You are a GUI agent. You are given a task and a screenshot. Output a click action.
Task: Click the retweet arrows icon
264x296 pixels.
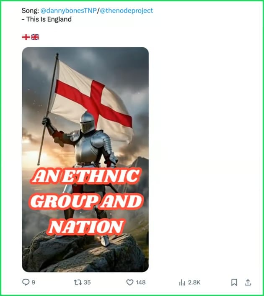tap(78, 282)
